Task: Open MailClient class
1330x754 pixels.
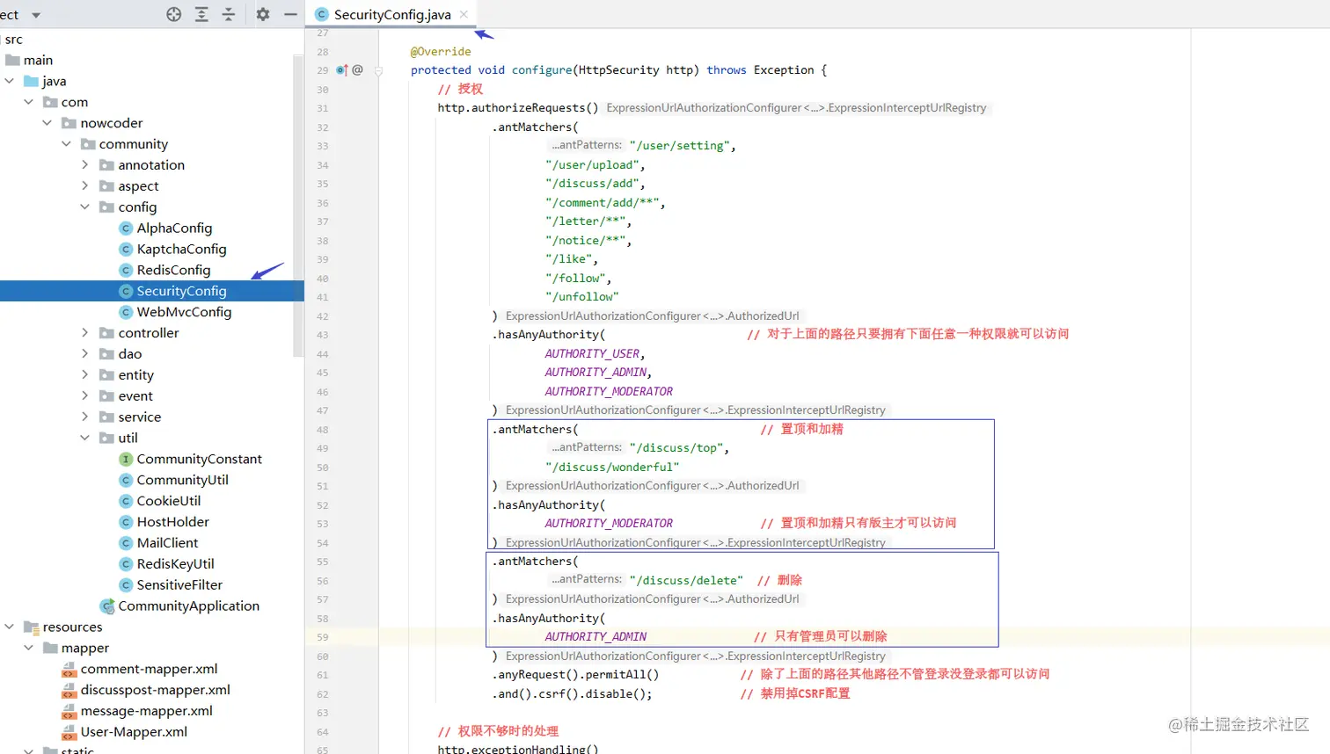Action: [x=167, y=543]
